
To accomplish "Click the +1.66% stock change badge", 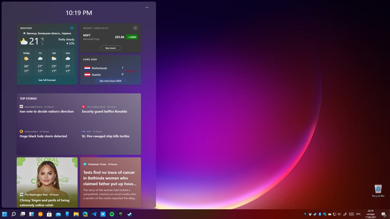I will tap(132, 37).
